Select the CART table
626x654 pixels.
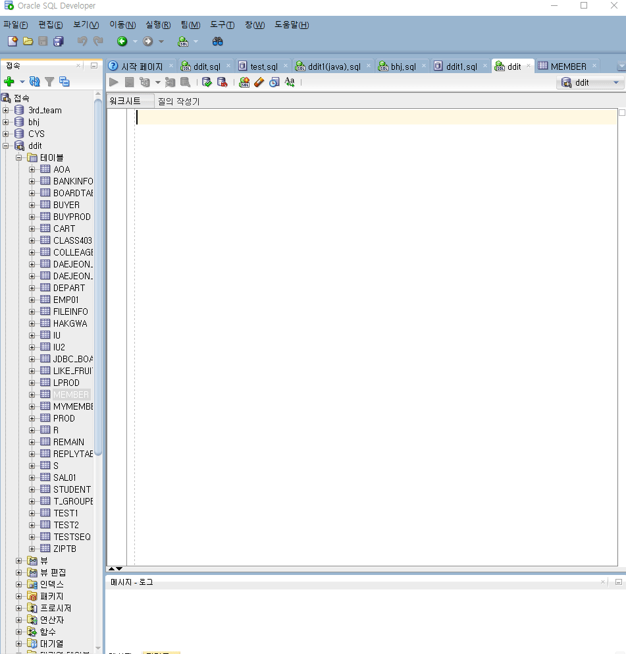[64, 229]
